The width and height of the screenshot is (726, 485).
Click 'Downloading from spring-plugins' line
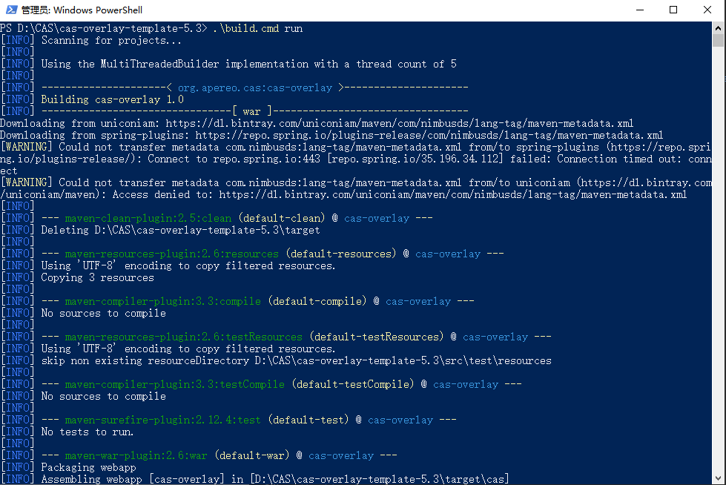(x=331, y=135)
